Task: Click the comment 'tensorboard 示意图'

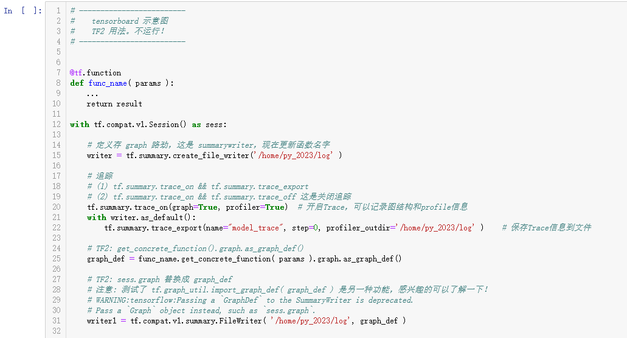Action: (x=130, y=21)
